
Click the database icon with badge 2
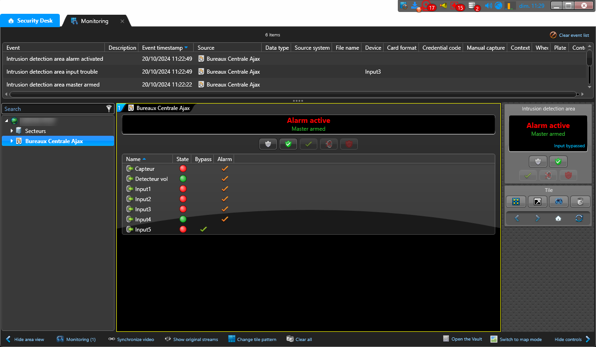point(472,6)
